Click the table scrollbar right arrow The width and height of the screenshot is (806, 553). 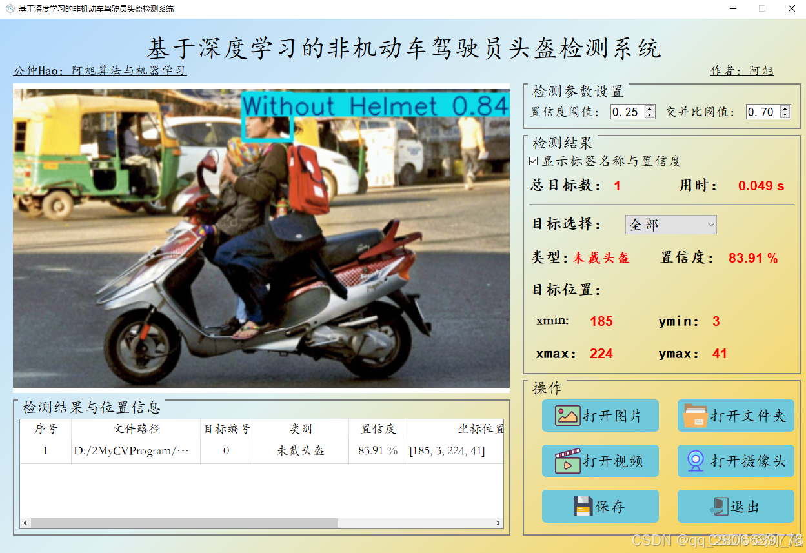[x=498, y=523]
